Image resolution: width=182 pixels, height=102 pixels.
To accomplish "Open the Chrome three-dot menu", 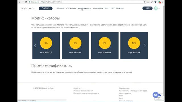I will coord(163,2).
